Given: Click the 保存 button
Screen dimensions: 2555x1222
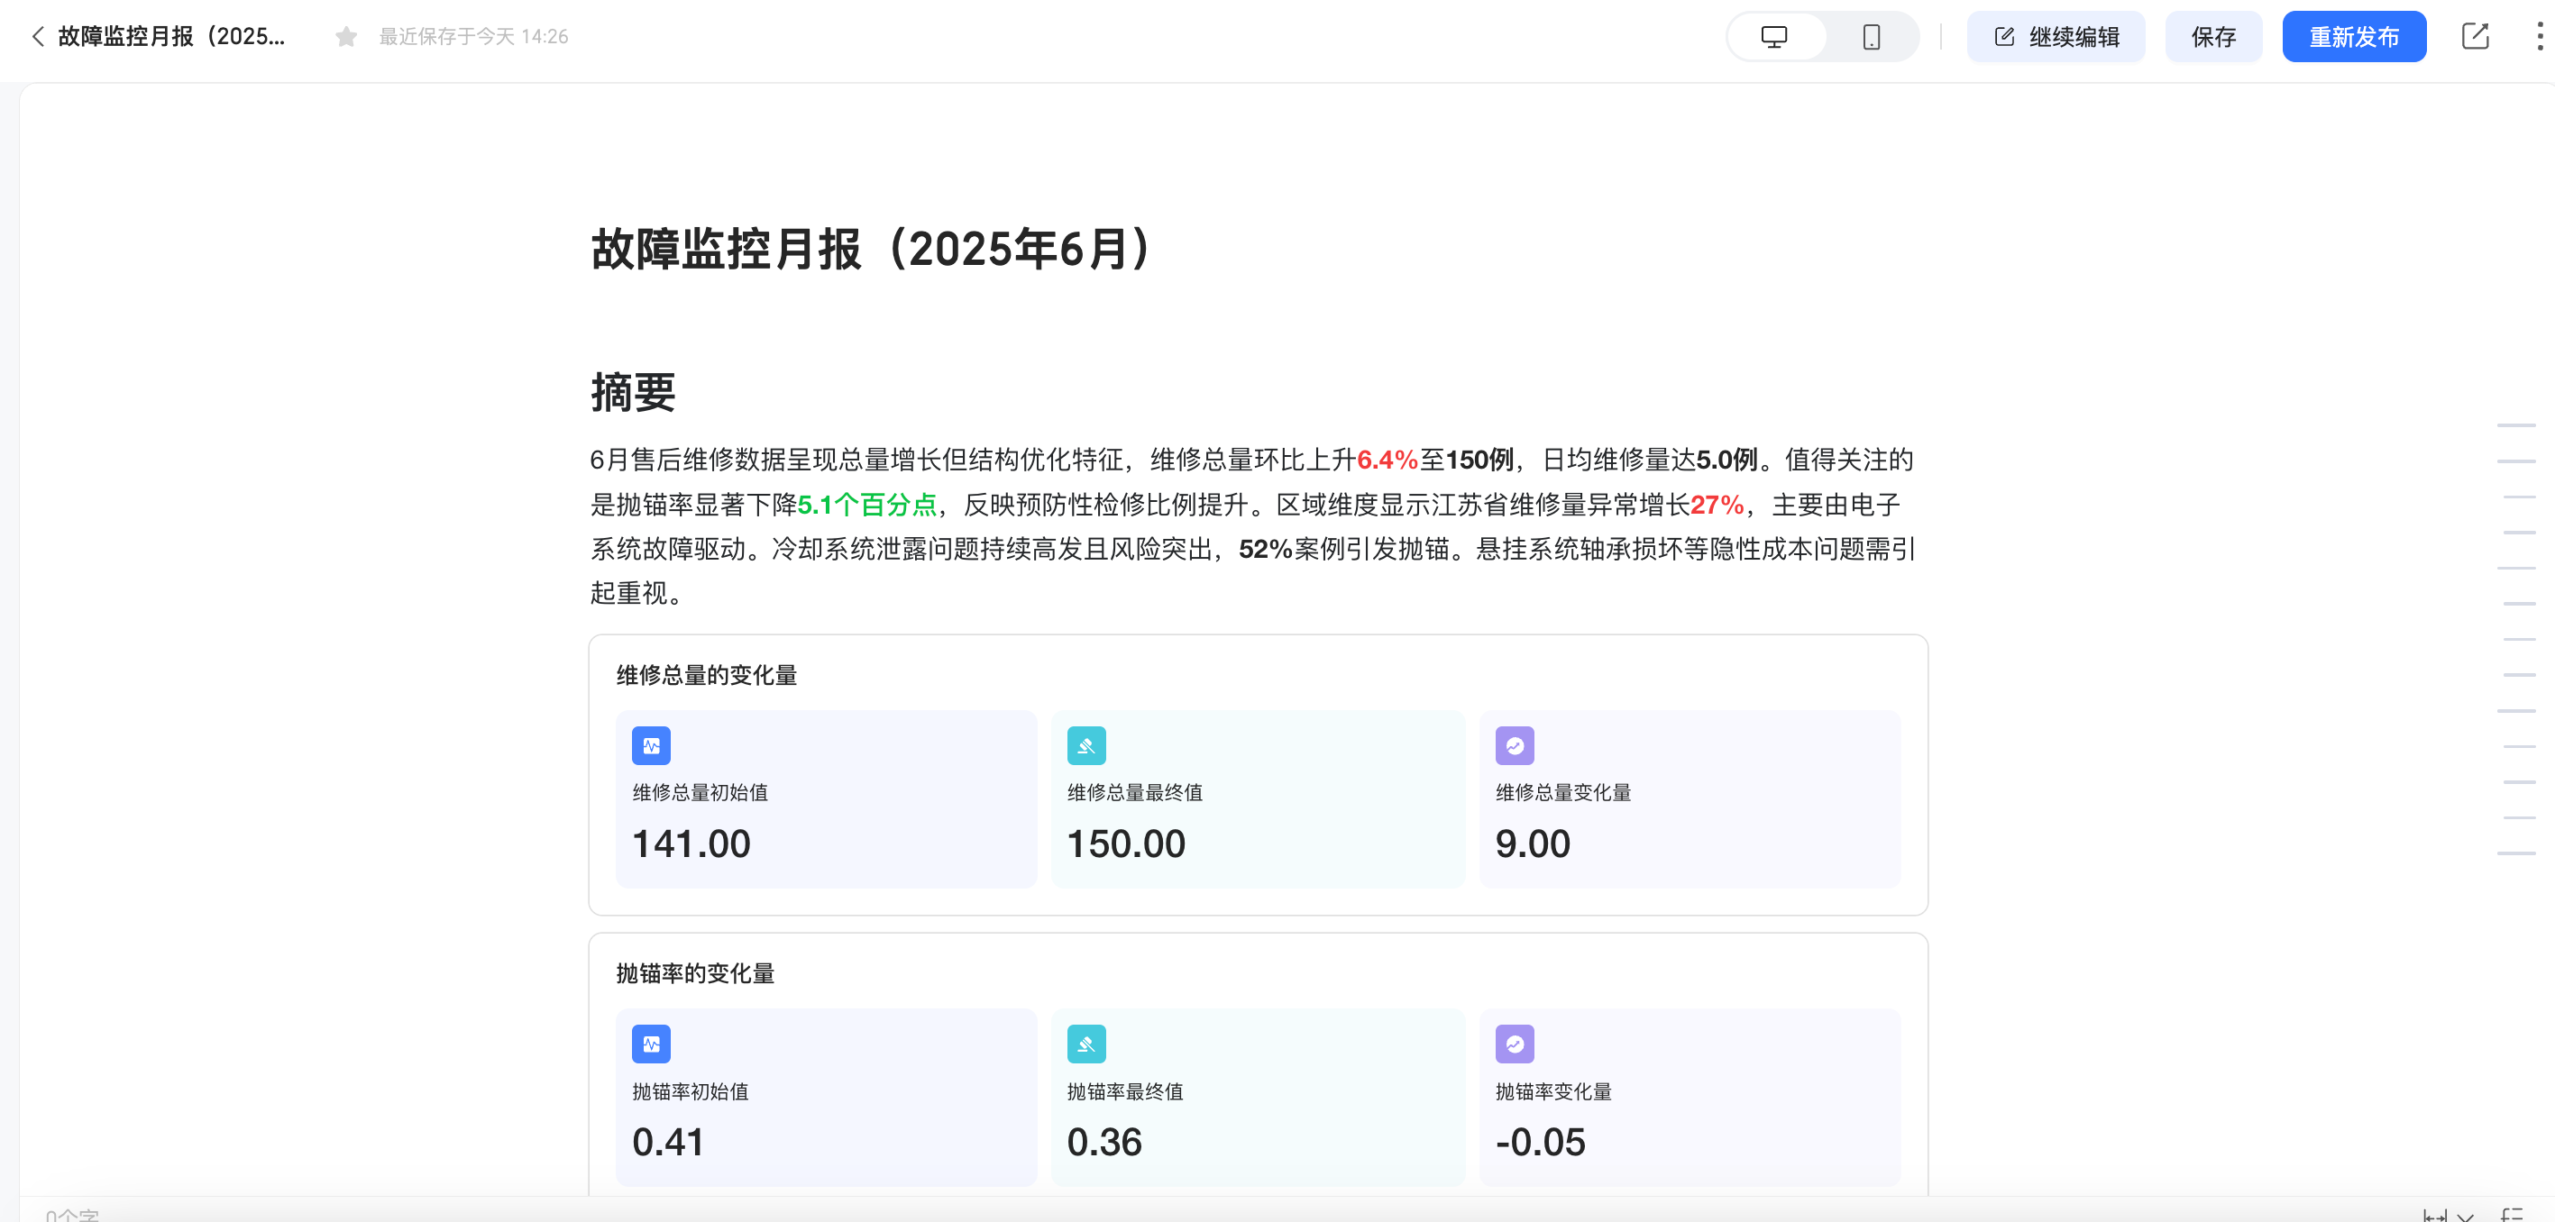Looking at the screenshot, I should pos(2212,37).
